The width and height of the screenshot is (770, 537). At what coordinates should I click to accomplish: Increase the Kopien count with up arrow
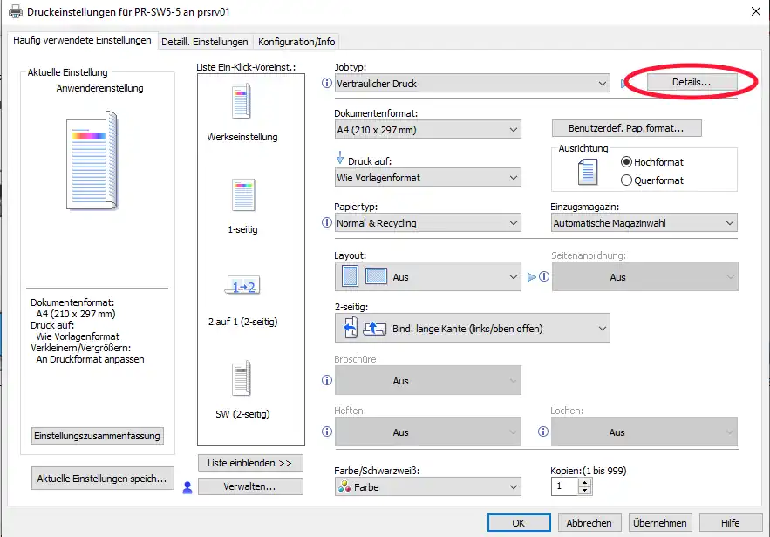[x=584, y=482]
